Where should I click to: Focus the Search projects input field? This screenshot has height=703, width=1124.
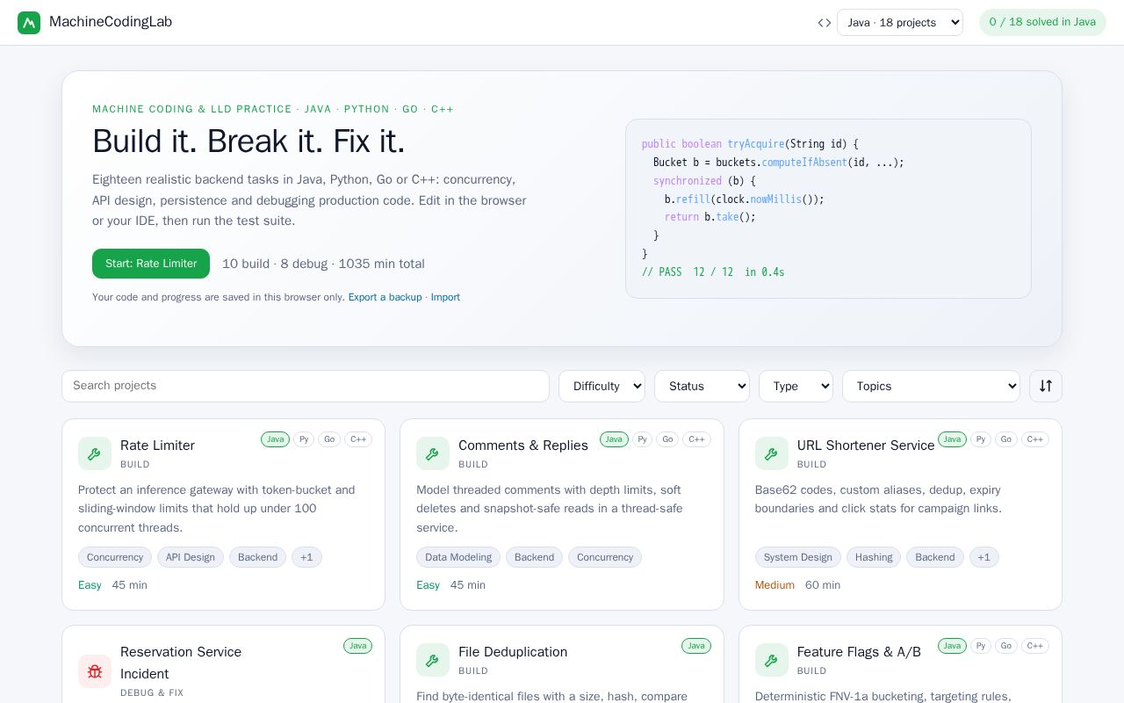(306, 386)
